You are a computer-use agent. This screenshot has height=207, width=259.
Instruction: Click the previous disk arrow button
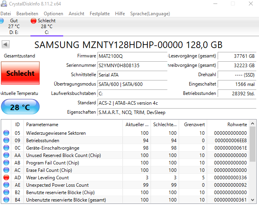tap(5, 44)
